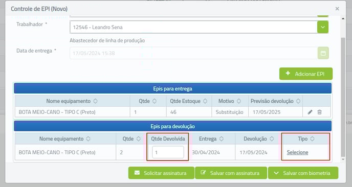This screenshot has width=352, height=187.
Task: Click the Qtde Devolvida column header
Action: [168, 139]
